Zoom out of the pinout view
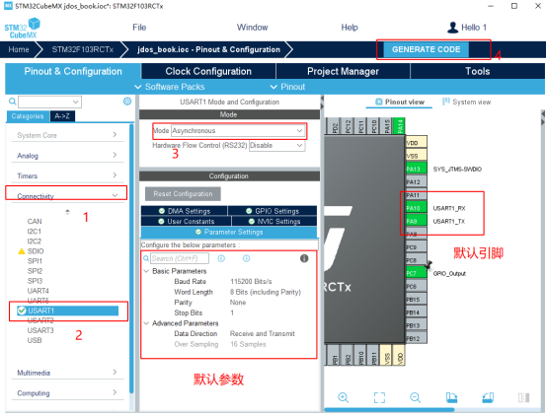The height and width of the screenshot is (416, 547). [x=415, y=397]
